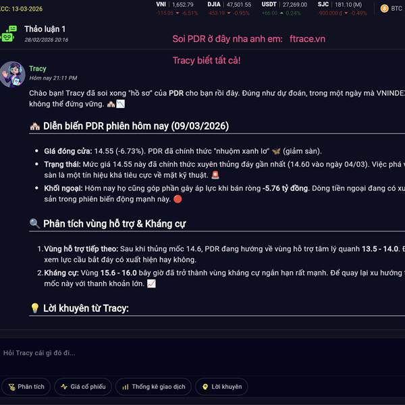The height and width of the screenshot is (405, 405).
Task: Click the USDT rate ticker
Action: pyautogui.click(x=284, y=9)
